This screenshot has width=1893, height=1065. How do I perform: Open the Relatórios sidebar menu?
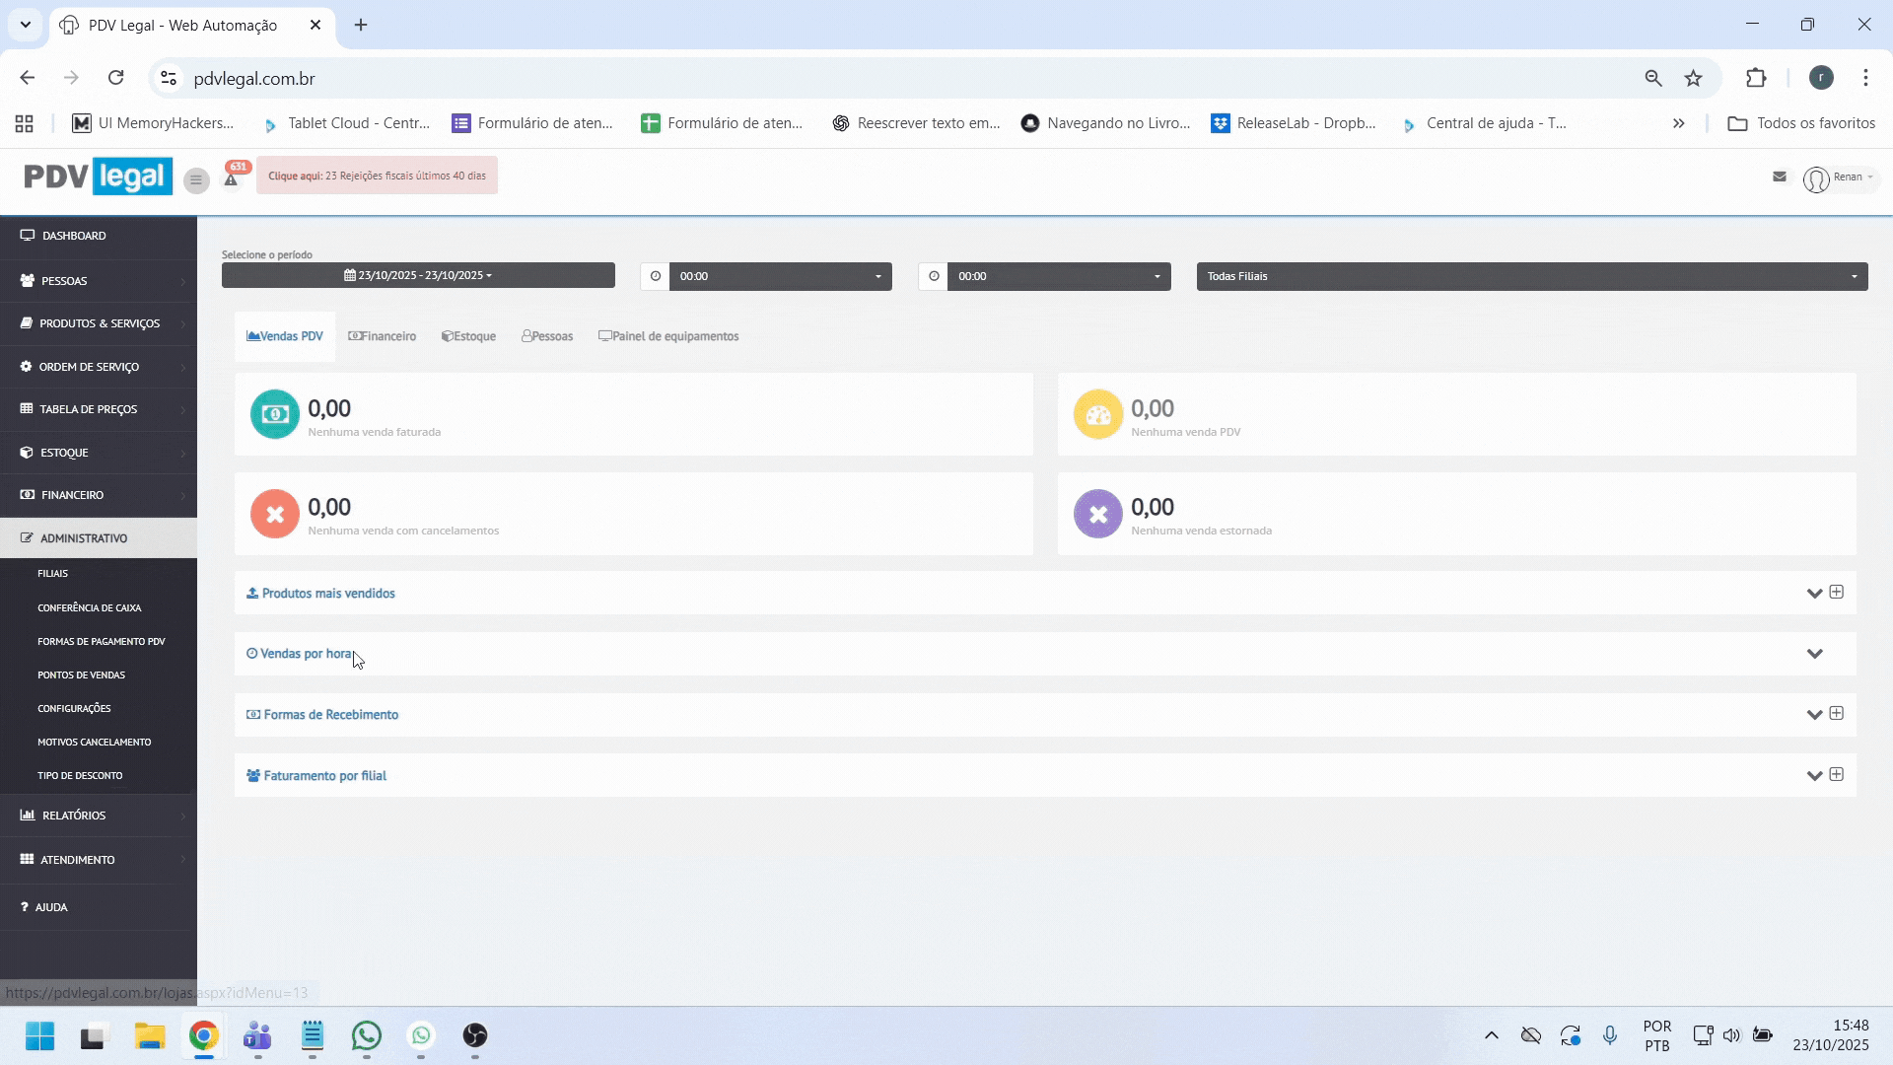(x=74, y=816)
